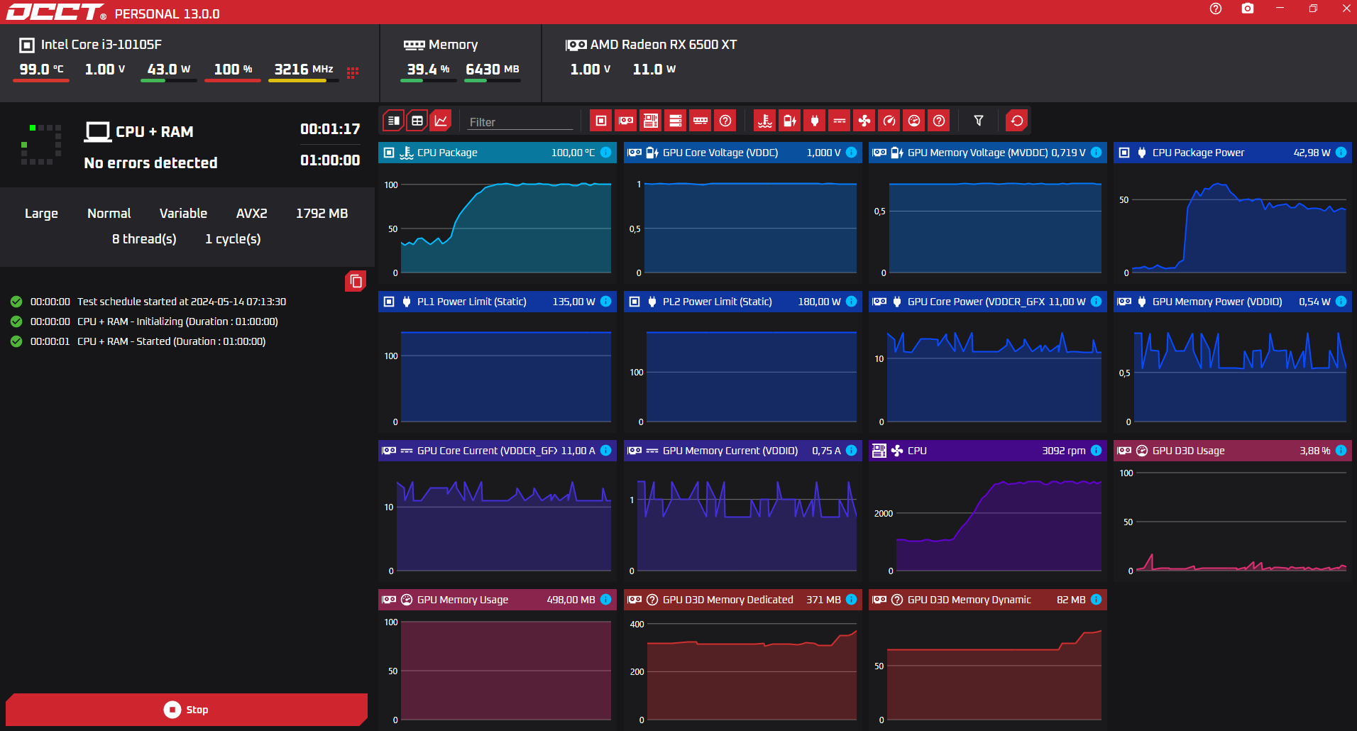Click the Intel Core i3-10105F header

(x=91, y=45)
